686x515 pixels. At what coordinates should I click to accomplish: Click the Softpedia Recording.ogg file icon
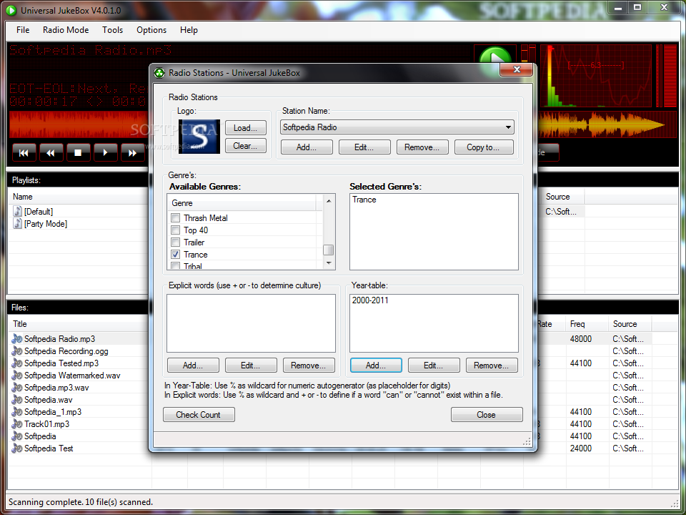(x=17, y=350)
